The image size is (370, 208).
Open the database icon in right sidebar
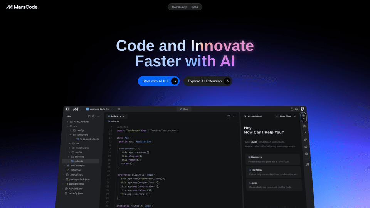pos(306,154)
